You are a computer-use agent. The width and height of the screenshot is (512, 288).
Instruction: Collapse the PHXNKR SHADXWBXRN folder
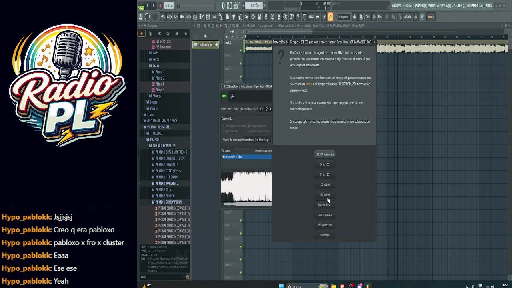[x=168, y=202]
